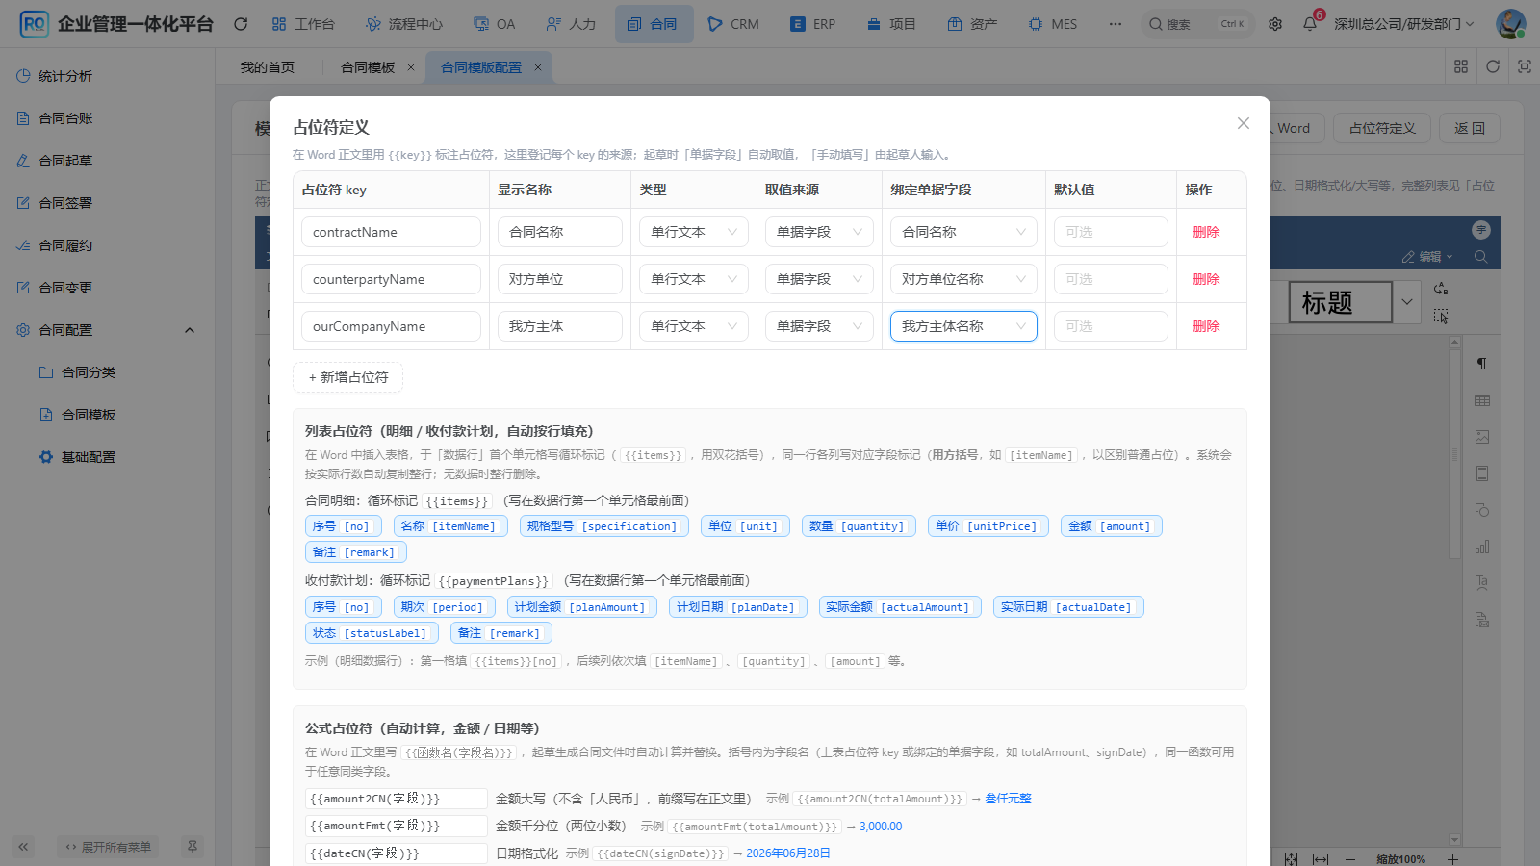This screenshot has width=1540, height=866.
Task: Click the table icon in editor sidebar
Action: coord(1482,400)
